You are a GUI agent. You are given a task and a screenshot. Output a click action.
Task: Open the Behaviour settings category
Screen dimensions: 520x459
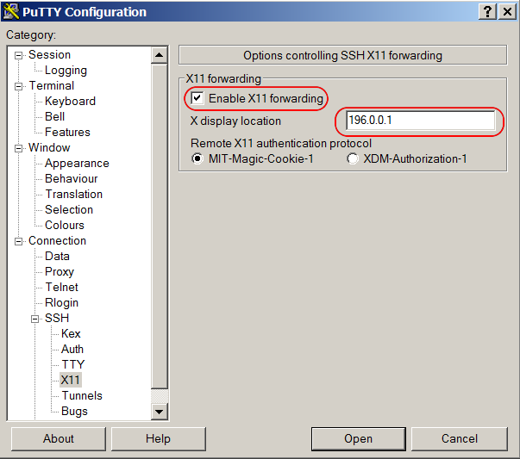(72, 179)
